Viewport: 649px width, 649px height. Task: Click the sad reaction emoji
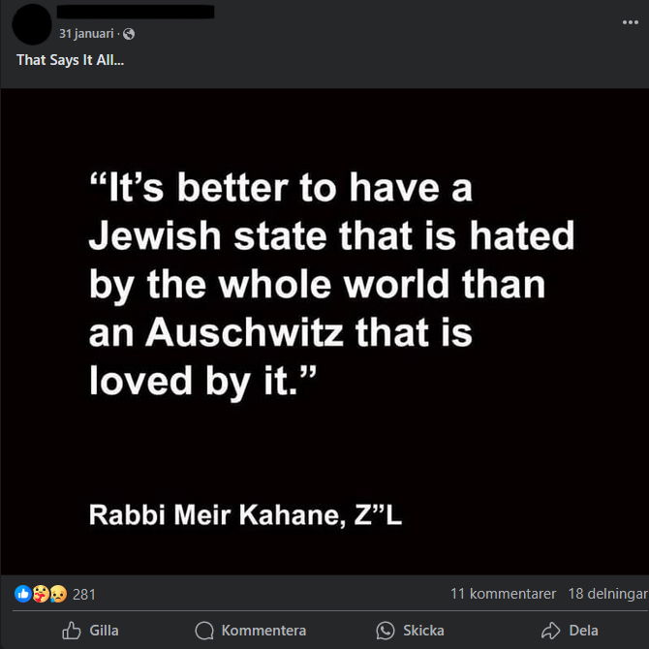click(x=56, y=594)
